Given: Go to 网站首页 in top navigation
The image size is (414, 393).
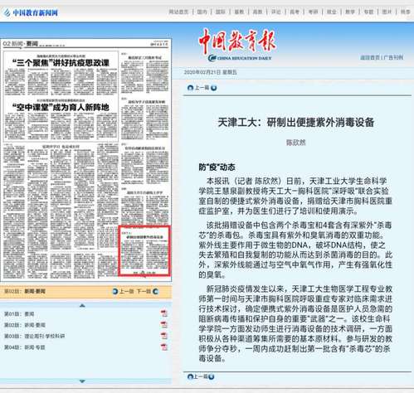Looking at the screenshot, I should pos(178,12).
